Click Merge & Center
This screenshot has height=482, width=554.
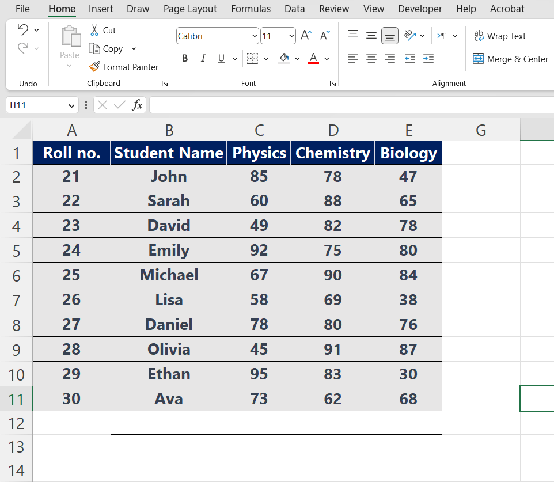[x=510, y=59]
